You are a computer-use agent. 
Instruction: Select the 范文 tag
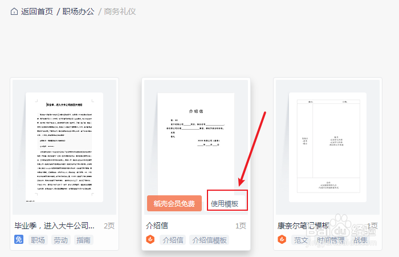(301, 240)
